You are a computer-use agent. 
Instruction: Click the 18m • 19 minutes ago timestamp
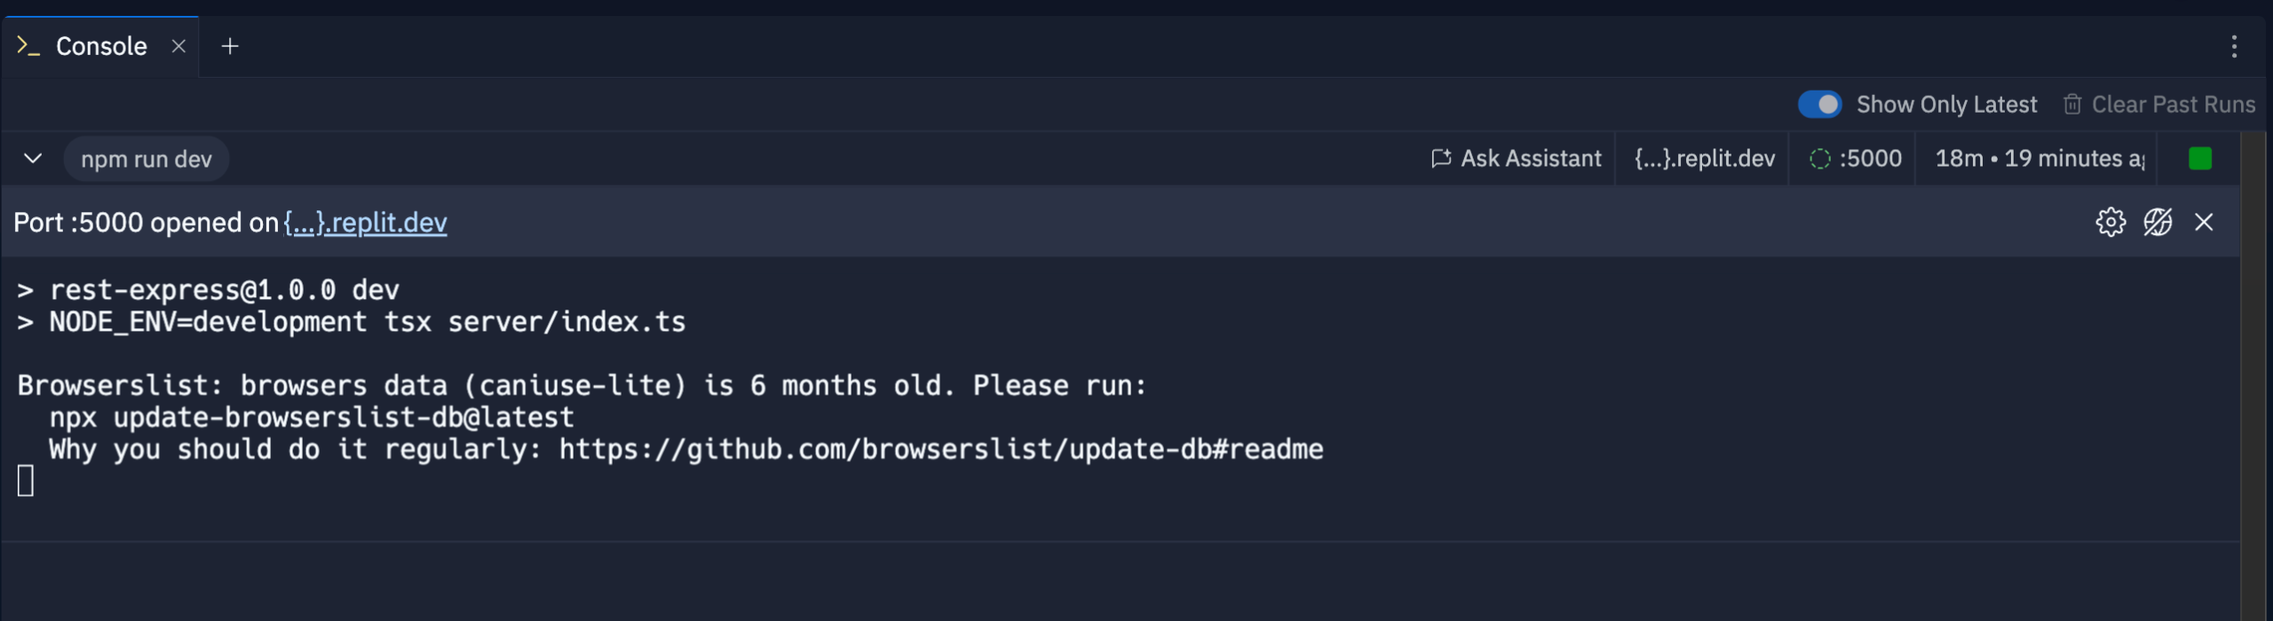coord(2039,159)
